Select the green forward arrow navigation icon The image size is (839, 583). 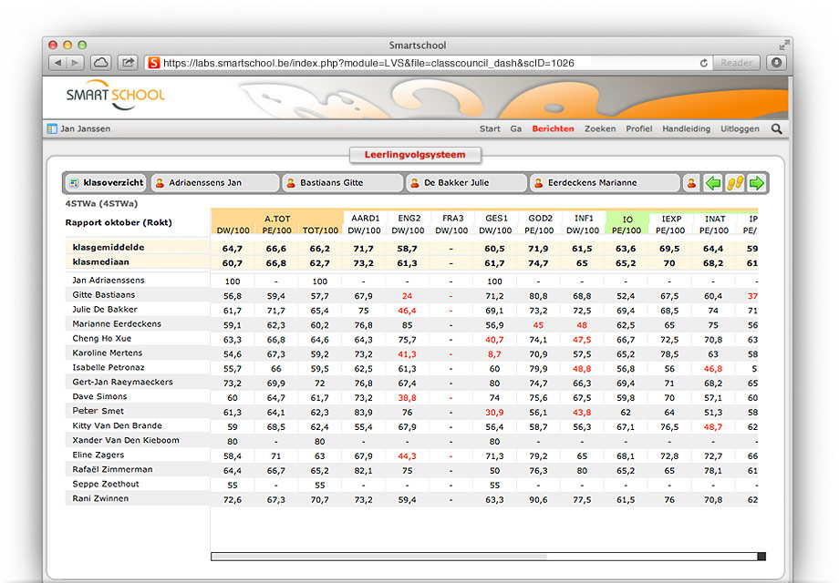click(756, 183)
